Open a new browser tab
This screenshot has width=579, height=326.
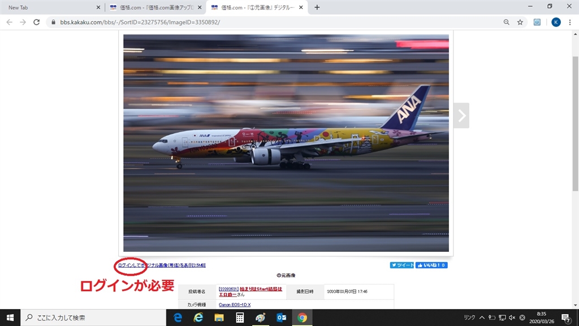(x=317, y=7)
